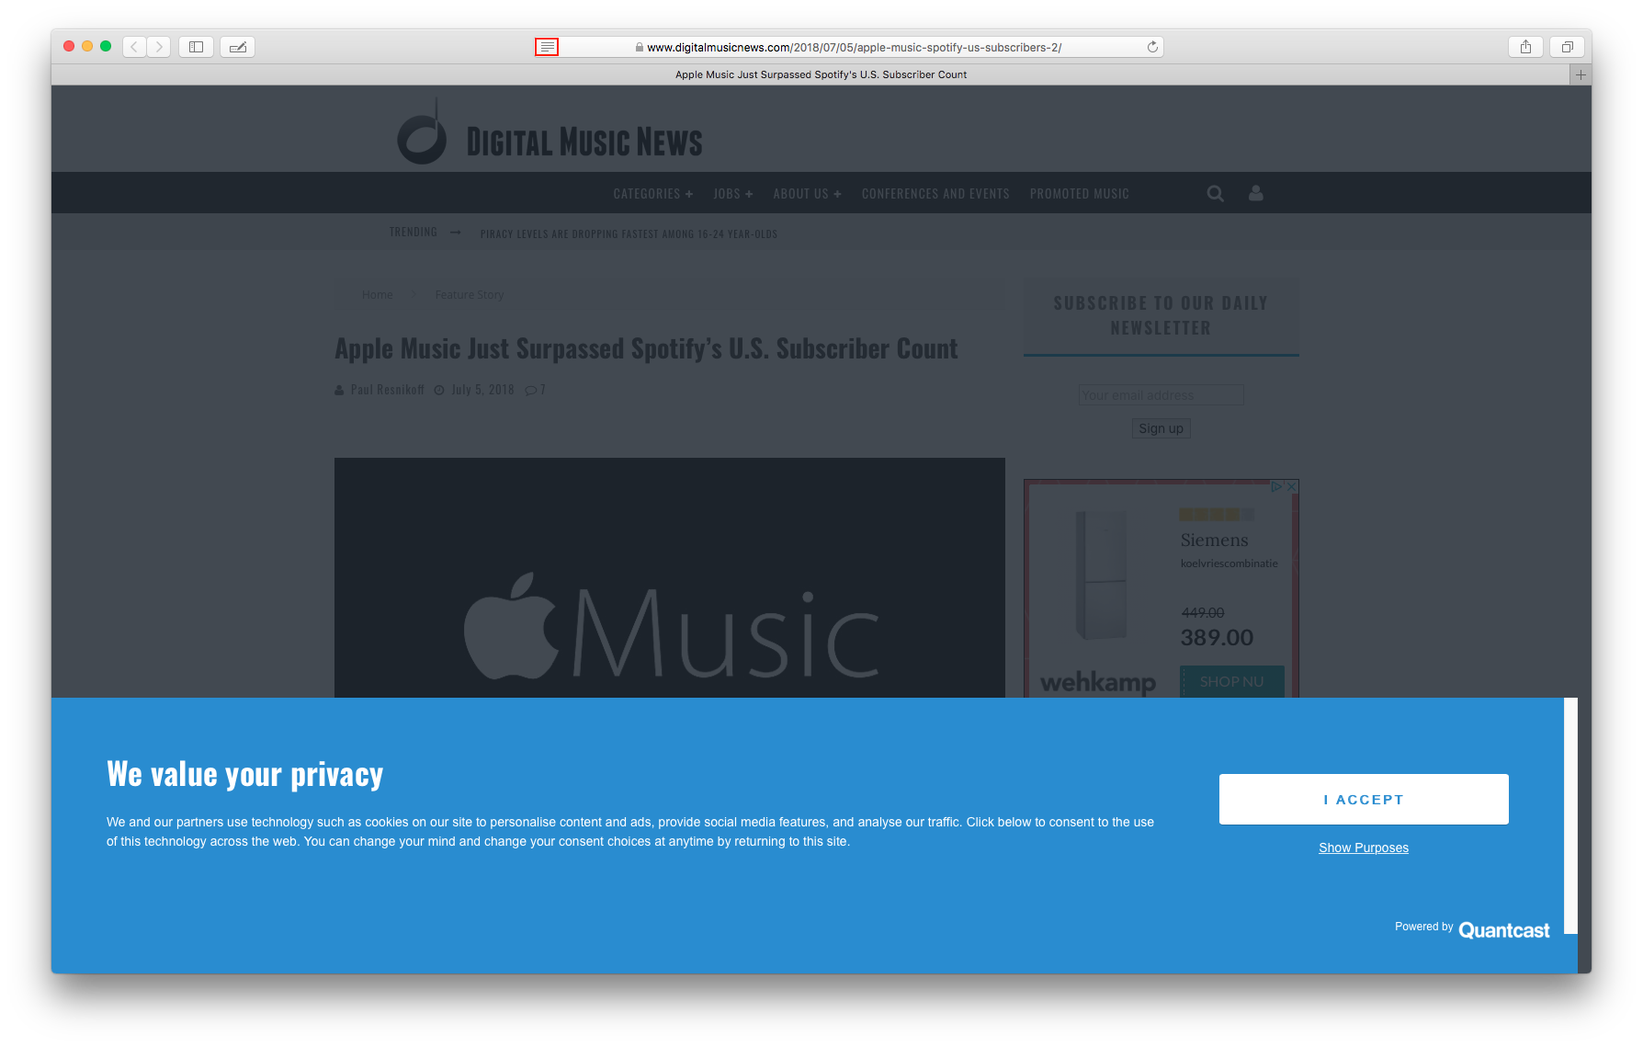This screenshot has height=1047, width=1643.
Task: Go to Home breadcrumb
Action: pos(377,295)
